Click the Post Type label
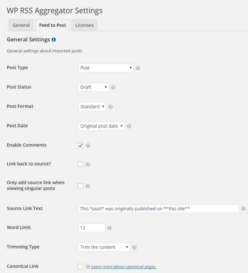This screenshot has height=273, width=248. tap(17, 67)
